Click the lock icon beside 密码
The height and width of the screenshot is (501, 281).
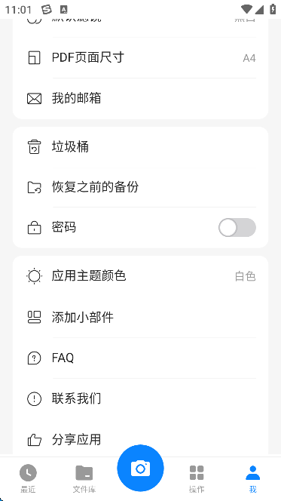click(x=34, y=228)
